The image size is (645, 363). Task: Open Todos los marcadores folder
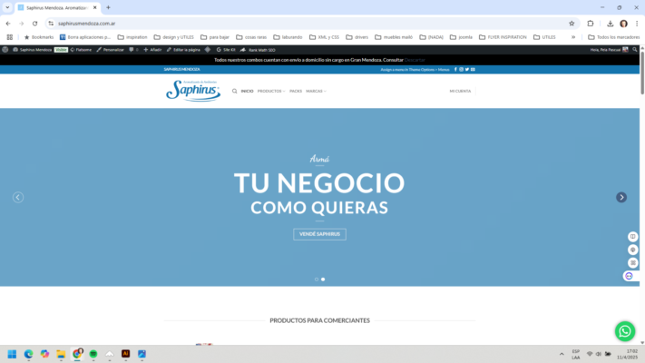pyautogui.click(x=614, y=37)
